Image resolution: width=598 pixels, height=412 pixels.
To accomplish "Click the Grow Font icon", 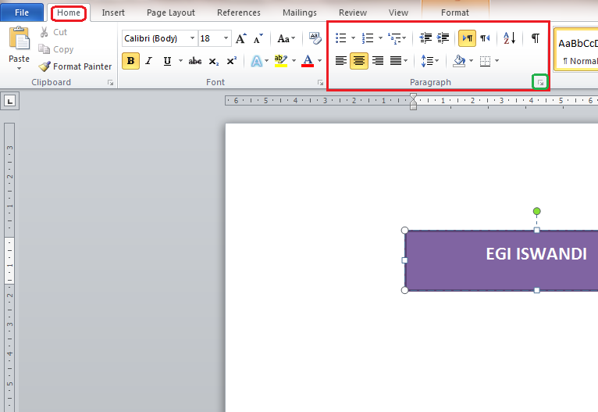I will click(240, 38).
